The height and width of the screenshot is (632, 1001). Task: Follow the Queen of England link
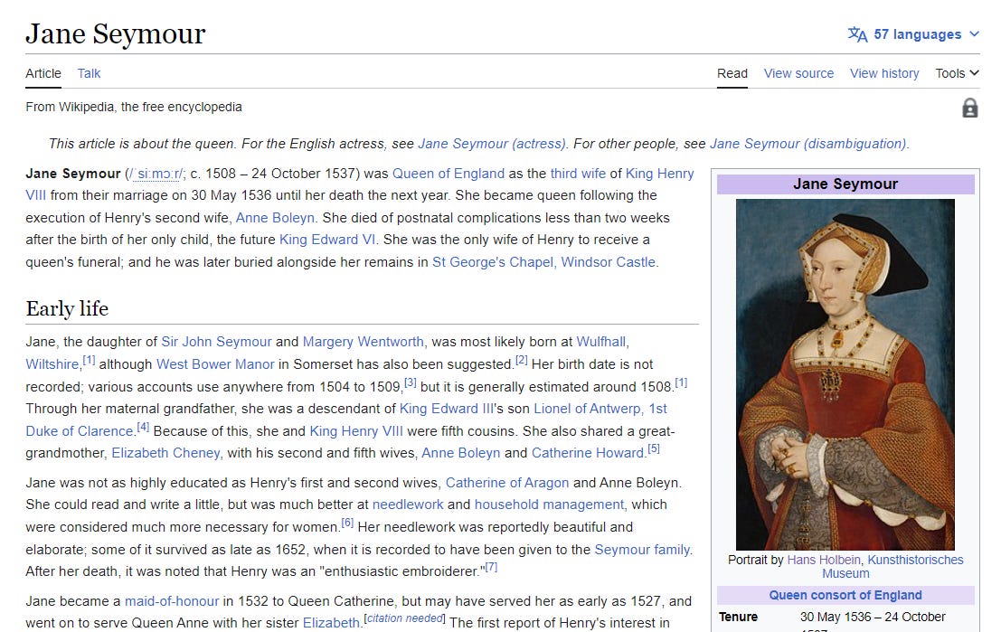pyautogui.click(x=449, y=174)
